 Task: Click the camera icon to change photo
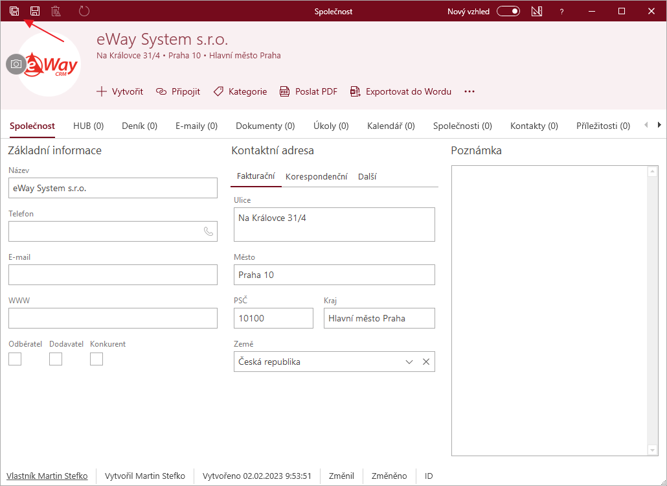(x=16, y=64)
